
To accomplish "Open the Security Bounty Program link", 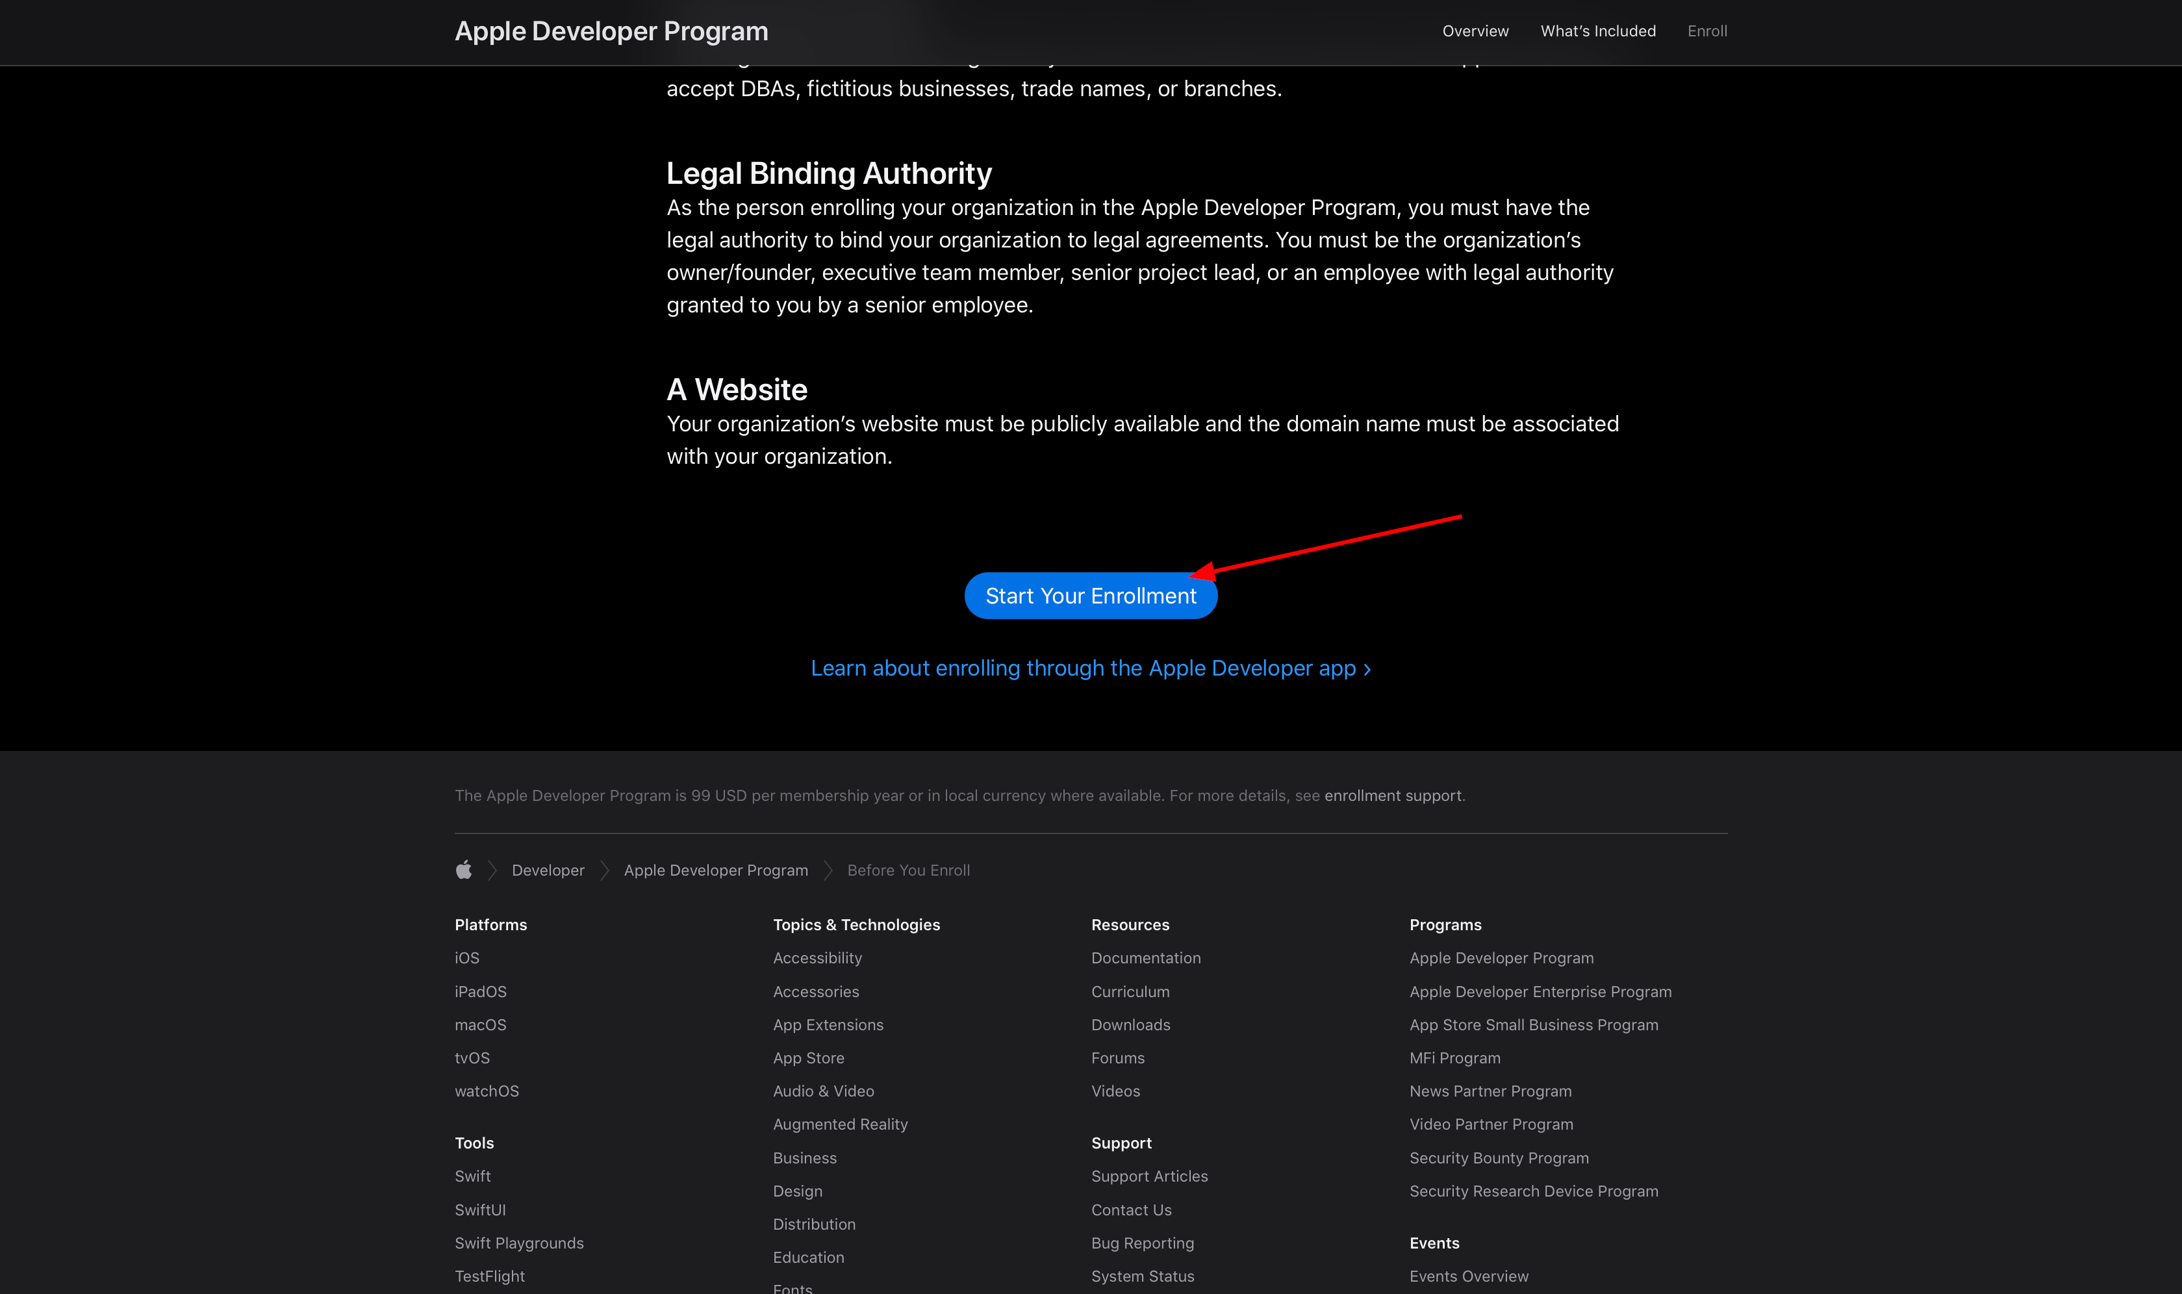I will tap(1499, 1158).
